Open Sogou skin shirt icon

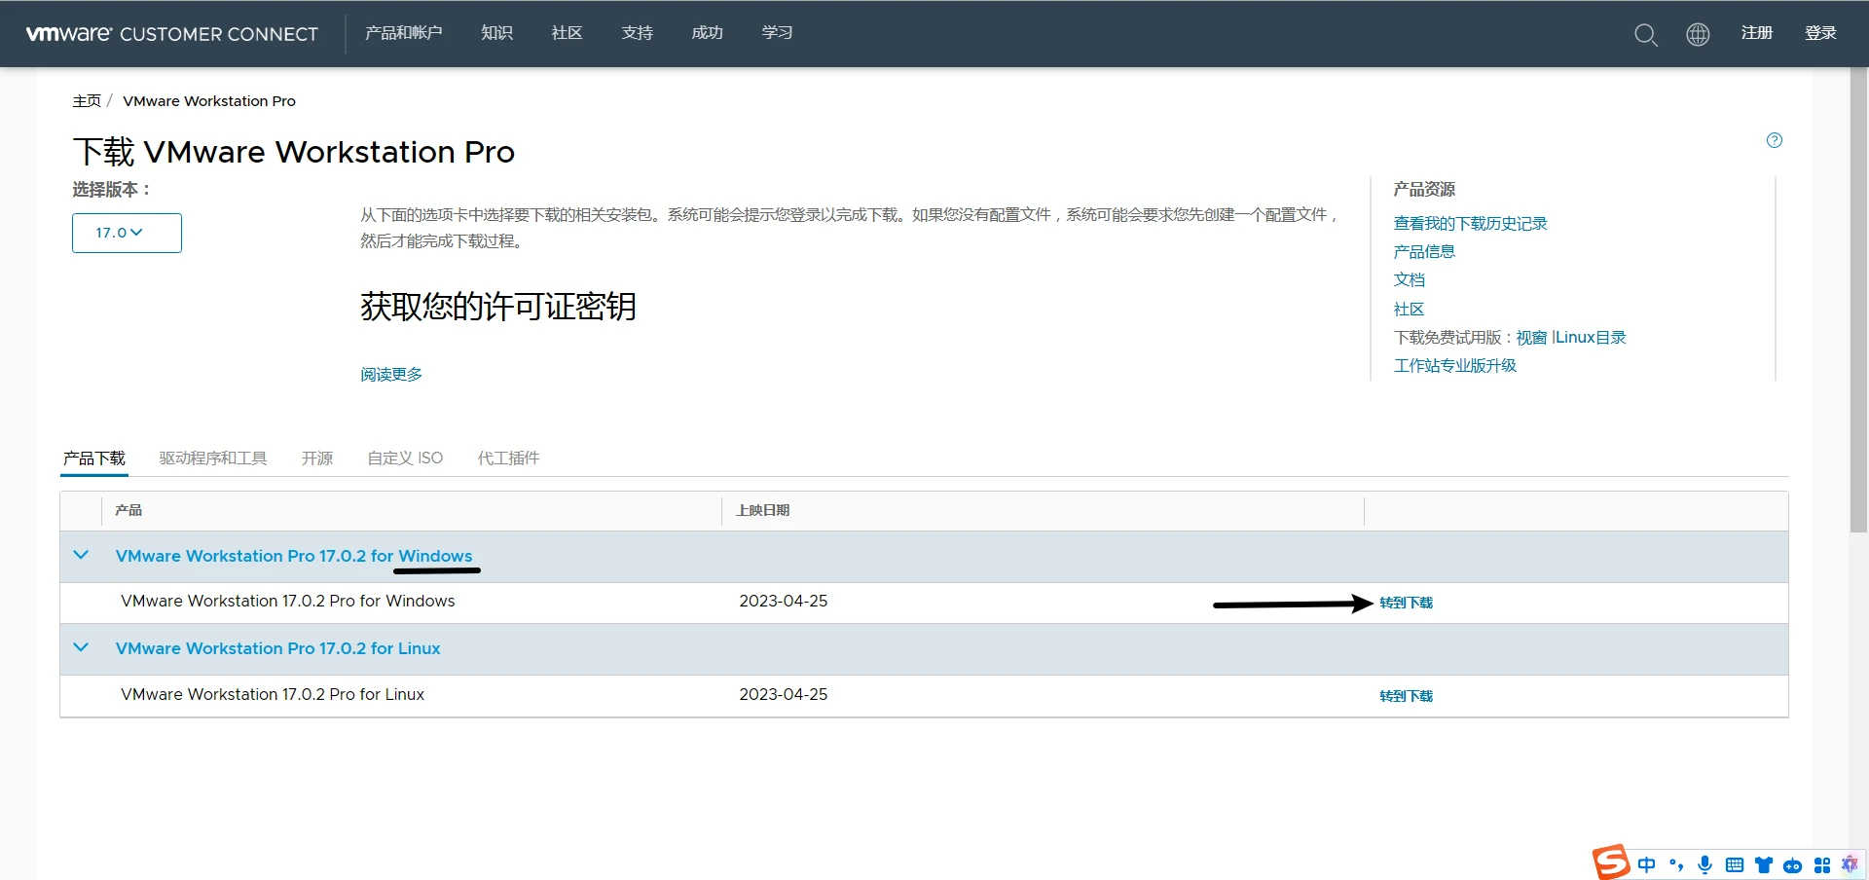(1764, 864)
